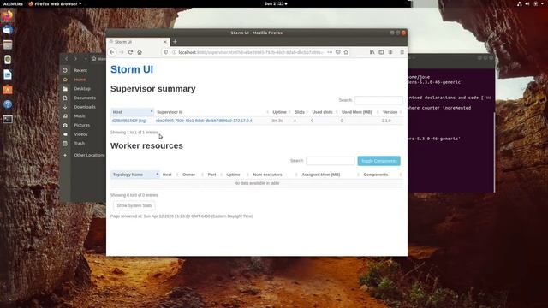
Task: Click Files window forward arrow
Action: [75, 59]
